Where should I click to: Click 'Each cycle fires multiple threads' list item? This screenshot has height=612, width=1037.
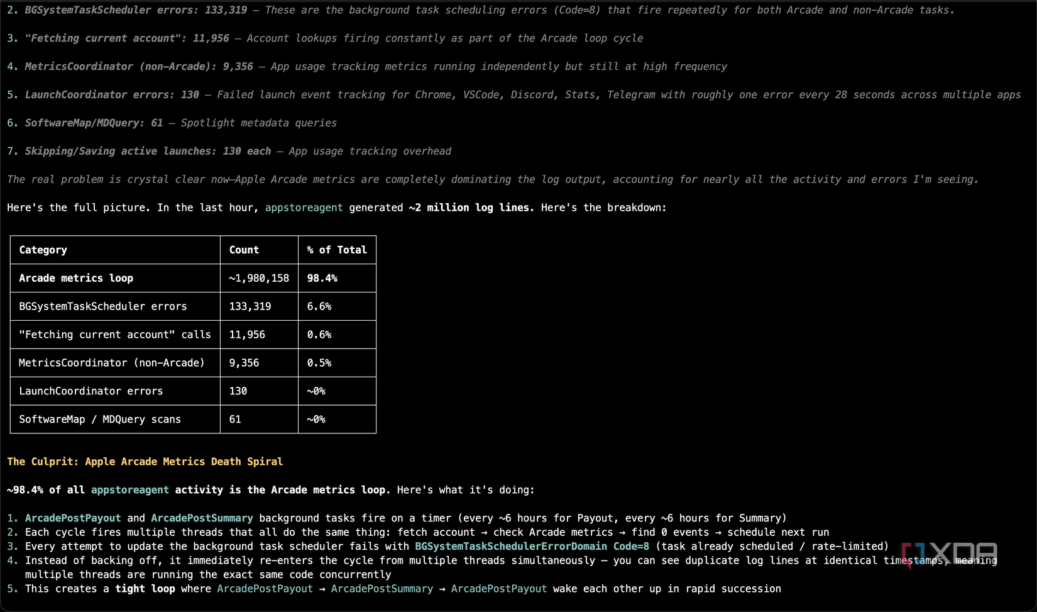[x=427, y=532]
